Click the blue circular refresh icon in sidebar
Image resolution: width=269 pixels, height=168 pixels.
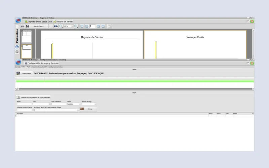(17, 47)
